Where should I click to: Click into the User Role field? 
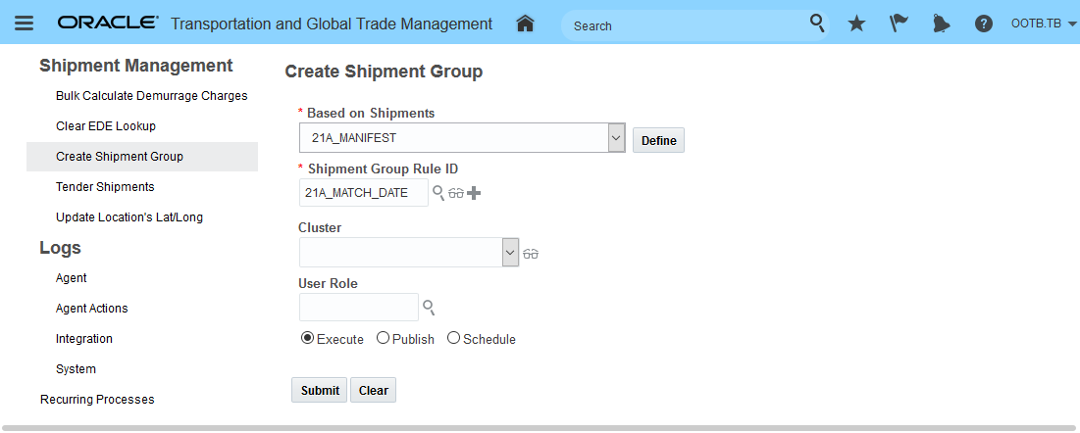point(358,307)
